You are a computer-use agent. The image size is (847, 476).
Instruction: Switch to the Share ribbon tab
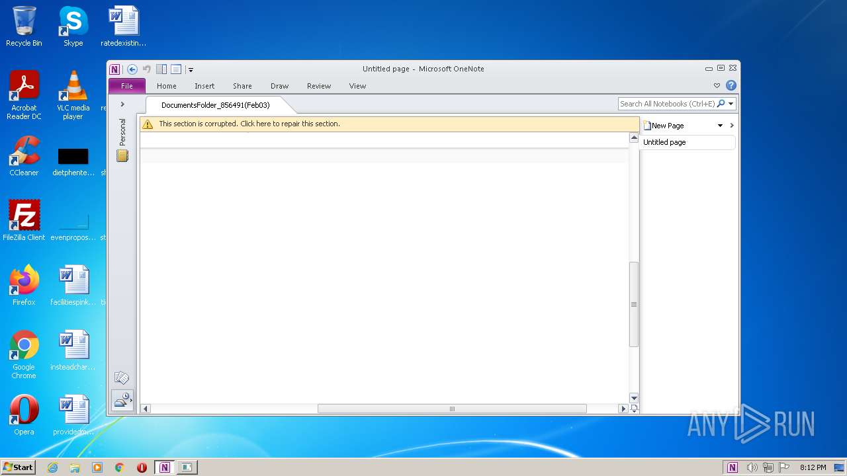coord(242,86)
